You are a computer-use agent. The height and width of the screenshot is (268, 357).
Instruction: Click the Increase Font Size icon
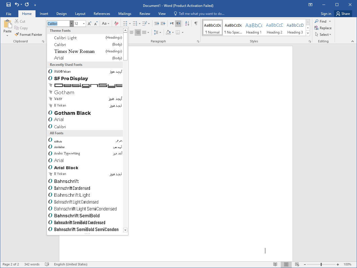pos(90,24)
